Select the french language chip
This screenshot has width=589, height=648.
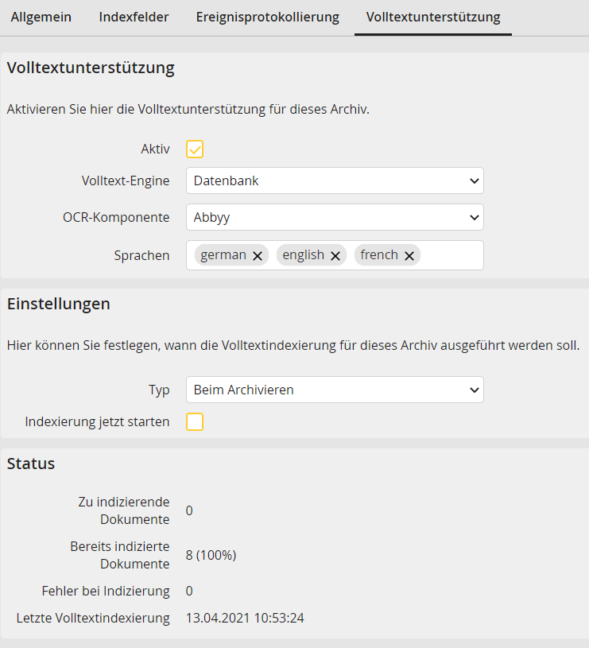click(x=378, y=255)
